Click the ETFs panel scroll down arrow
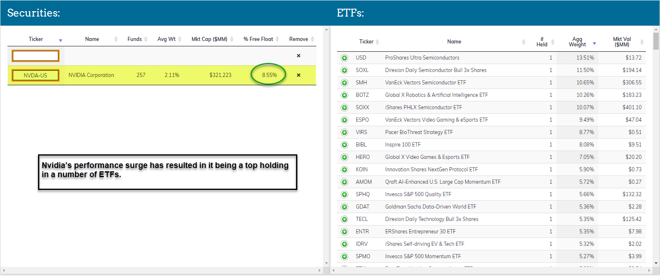This screenshot has width=660, height=276. click(656, 263)
